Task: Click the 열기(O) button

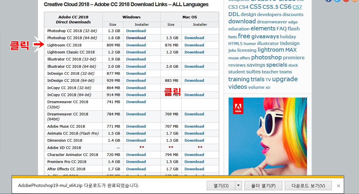Action: pos(221,186)
